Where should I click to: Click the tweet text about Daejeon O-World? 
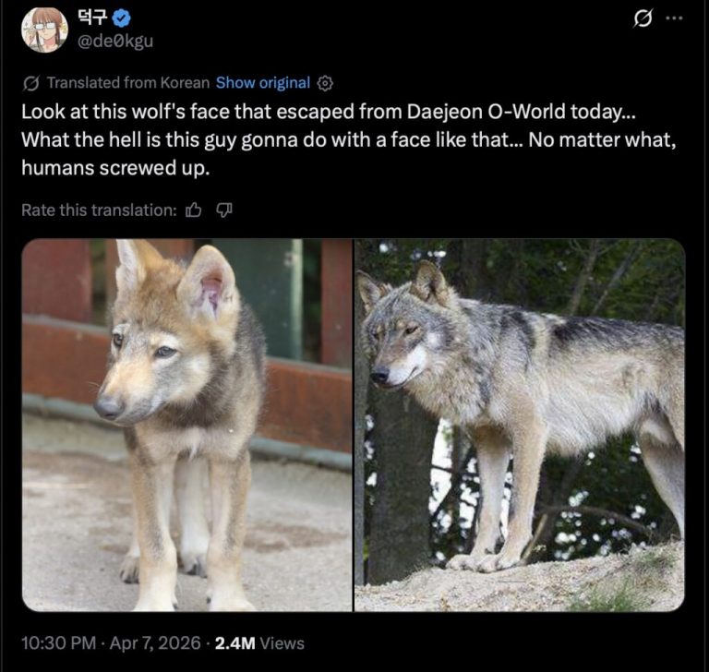323,113
